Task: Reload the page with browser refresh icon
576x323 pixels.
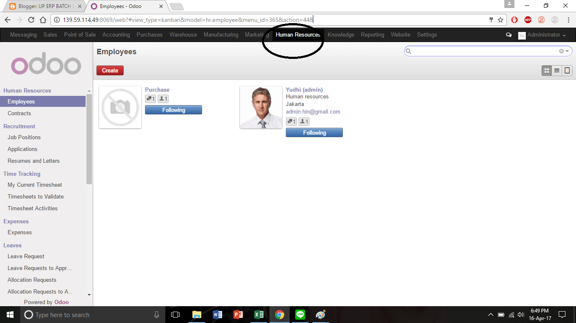Action: coord(31,20)
